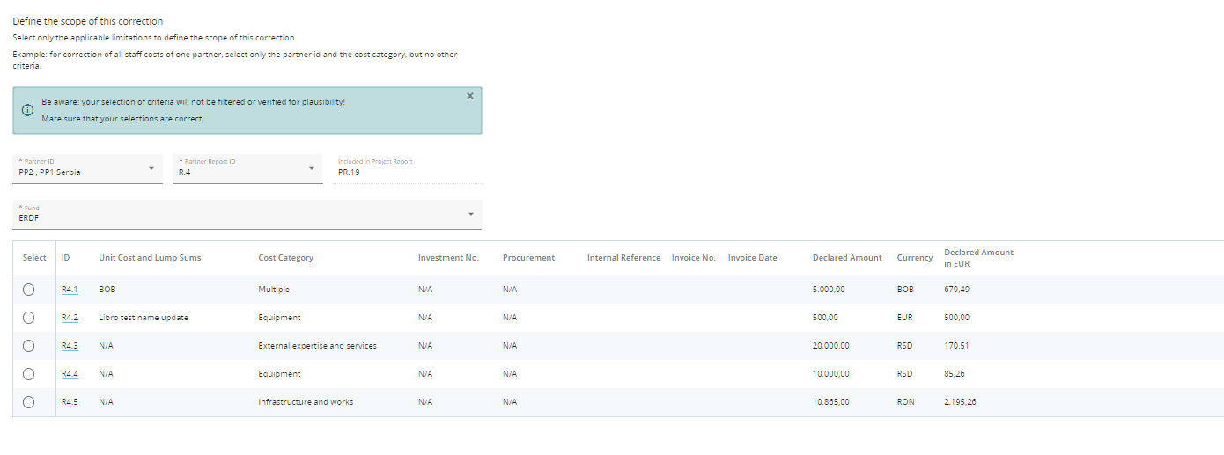Select the radio button for row R4.2
Image resolution: width=1224 pixels, height=455 pixels.
point(28,318)
